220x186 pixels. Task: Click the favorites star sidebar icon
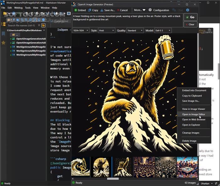[x=3, y=42]
